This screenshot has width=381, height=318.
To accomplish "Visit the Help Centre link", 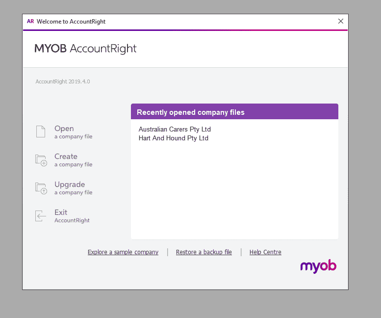I will click(265, 252).
